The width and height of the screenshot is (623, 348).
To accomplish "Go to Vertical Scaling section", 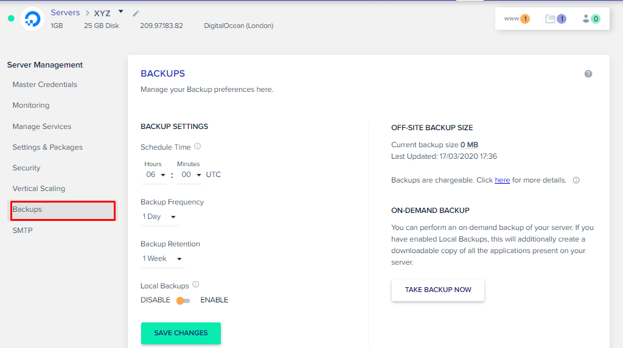I will [39, 189].
